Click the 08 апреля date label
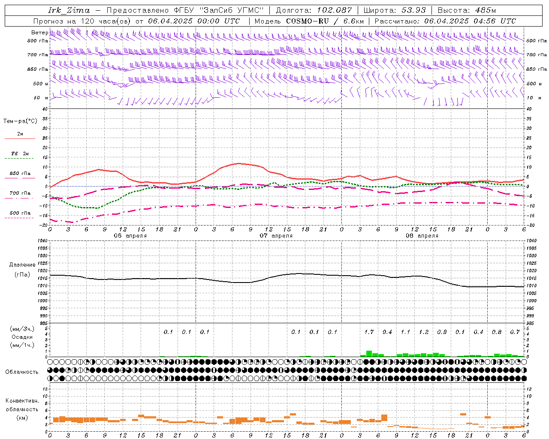 coord(422,235)
